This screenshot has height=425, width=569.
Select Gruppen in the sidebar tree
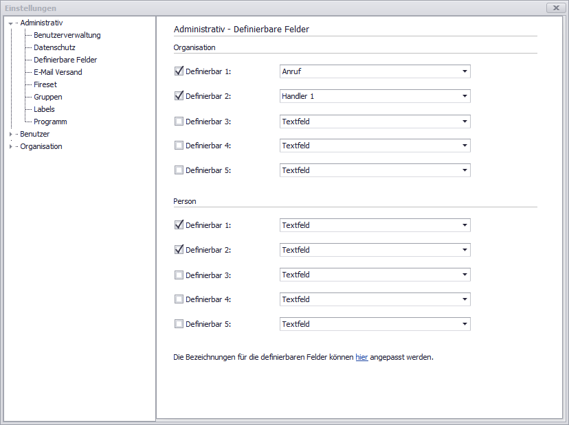48,97
